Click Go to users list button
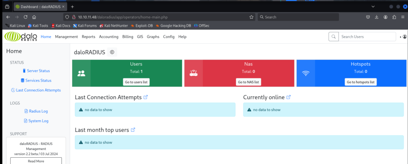 pyautogui.click(x=136, y=82)
